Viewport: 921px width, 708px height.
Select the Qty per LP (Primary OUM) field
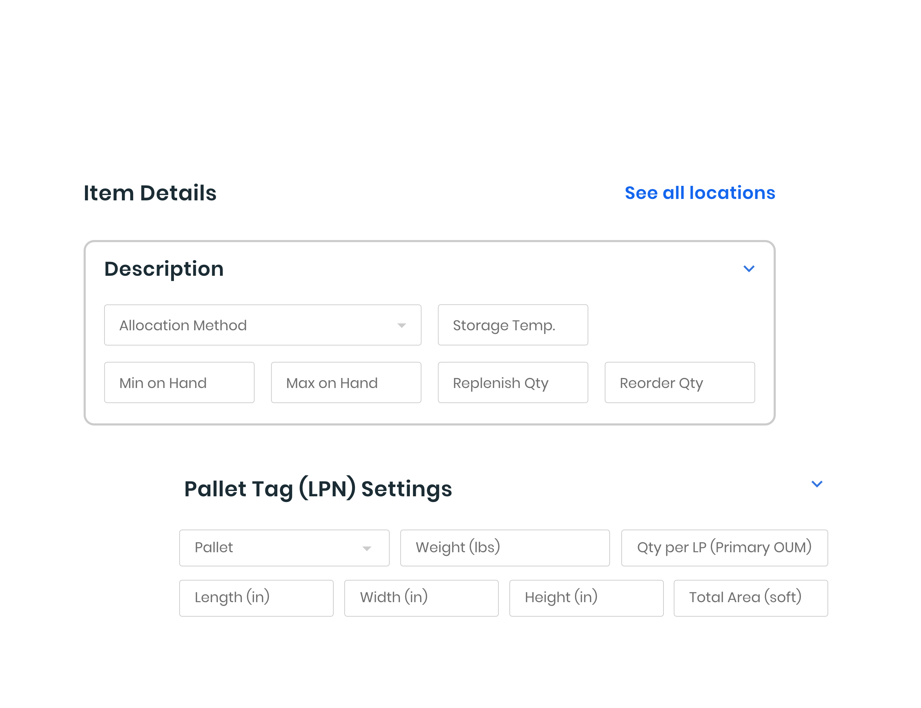724,548
